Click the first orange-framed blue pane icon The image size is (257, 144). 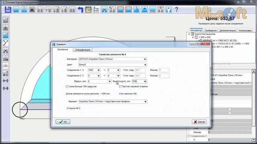coord(120,10)
